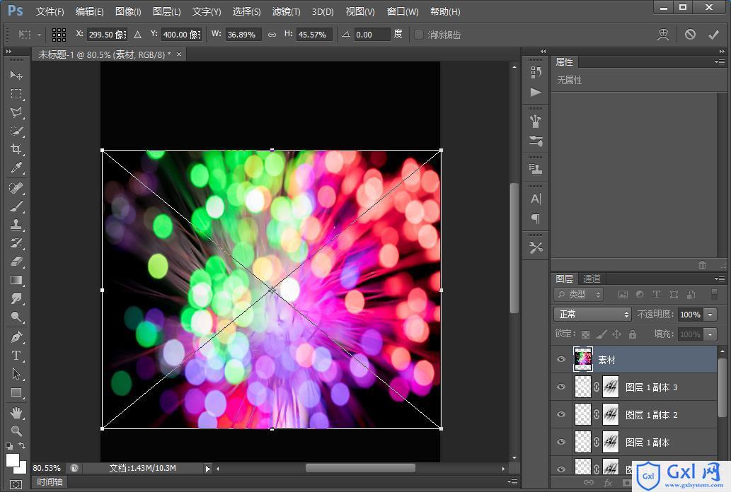Open the 时间轴 panel options menu
This screenshot has height=492, width=731.
click(512, 481)
